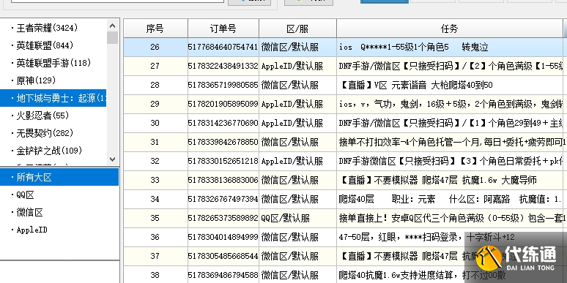Viewport: 567px width, 283px height.
Task: Sort by 任务 column header
Action: 450,29
